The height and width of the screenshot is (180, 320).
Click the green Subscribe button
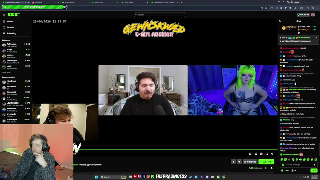pos(266,162)
